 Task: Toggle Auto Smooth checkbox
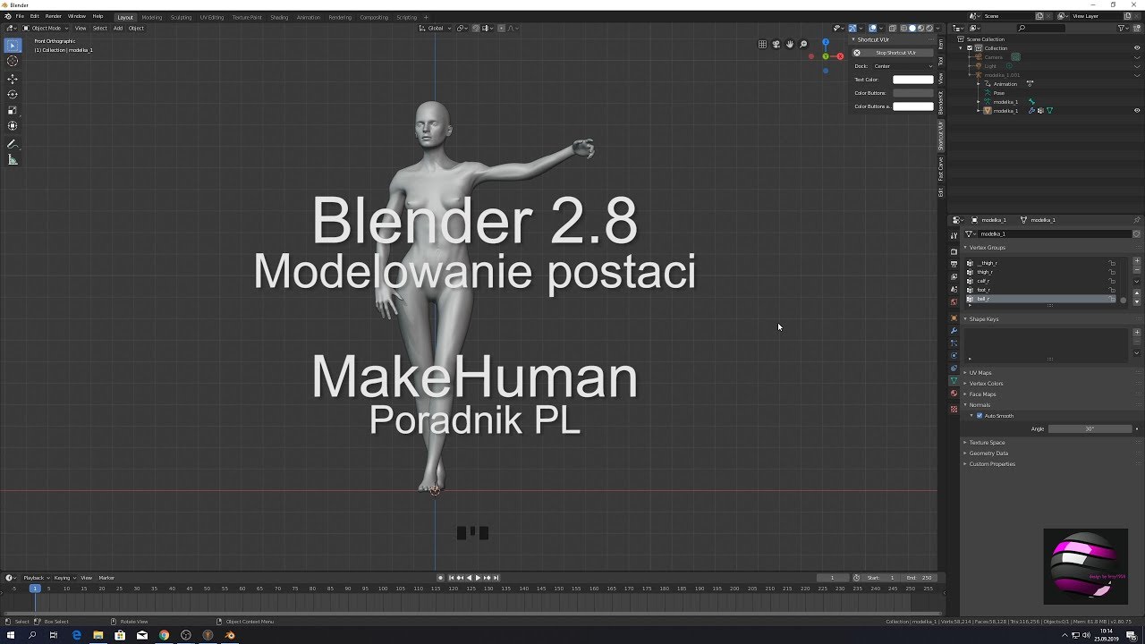coord(980,416)
